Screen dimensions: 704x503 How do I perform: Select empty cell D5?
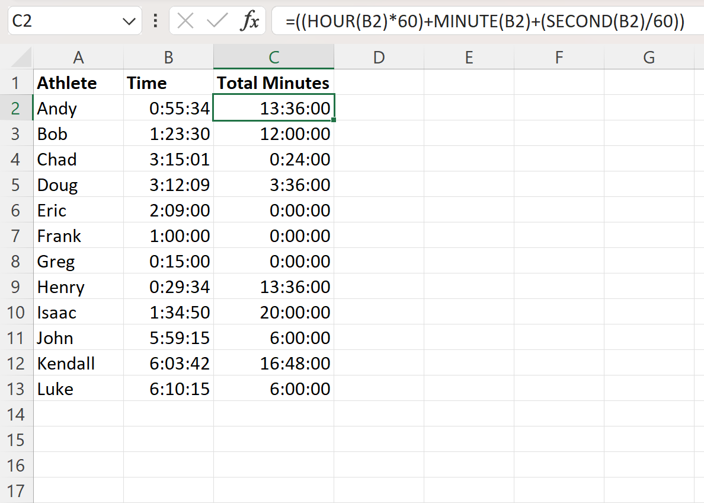tap(379, 184)
